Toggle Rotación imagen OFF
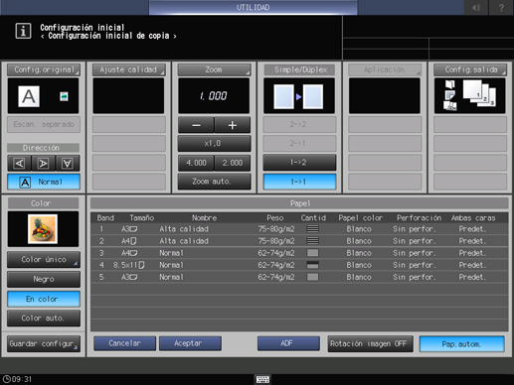Viewport: 514px width, 385px height. coord(370,344)
